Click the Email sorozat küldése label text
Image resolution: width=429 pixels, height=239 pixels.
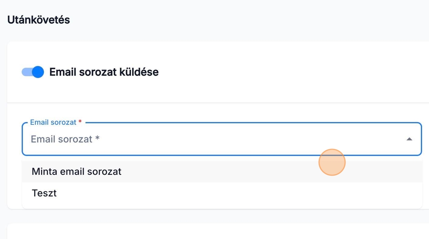[104, 72]
